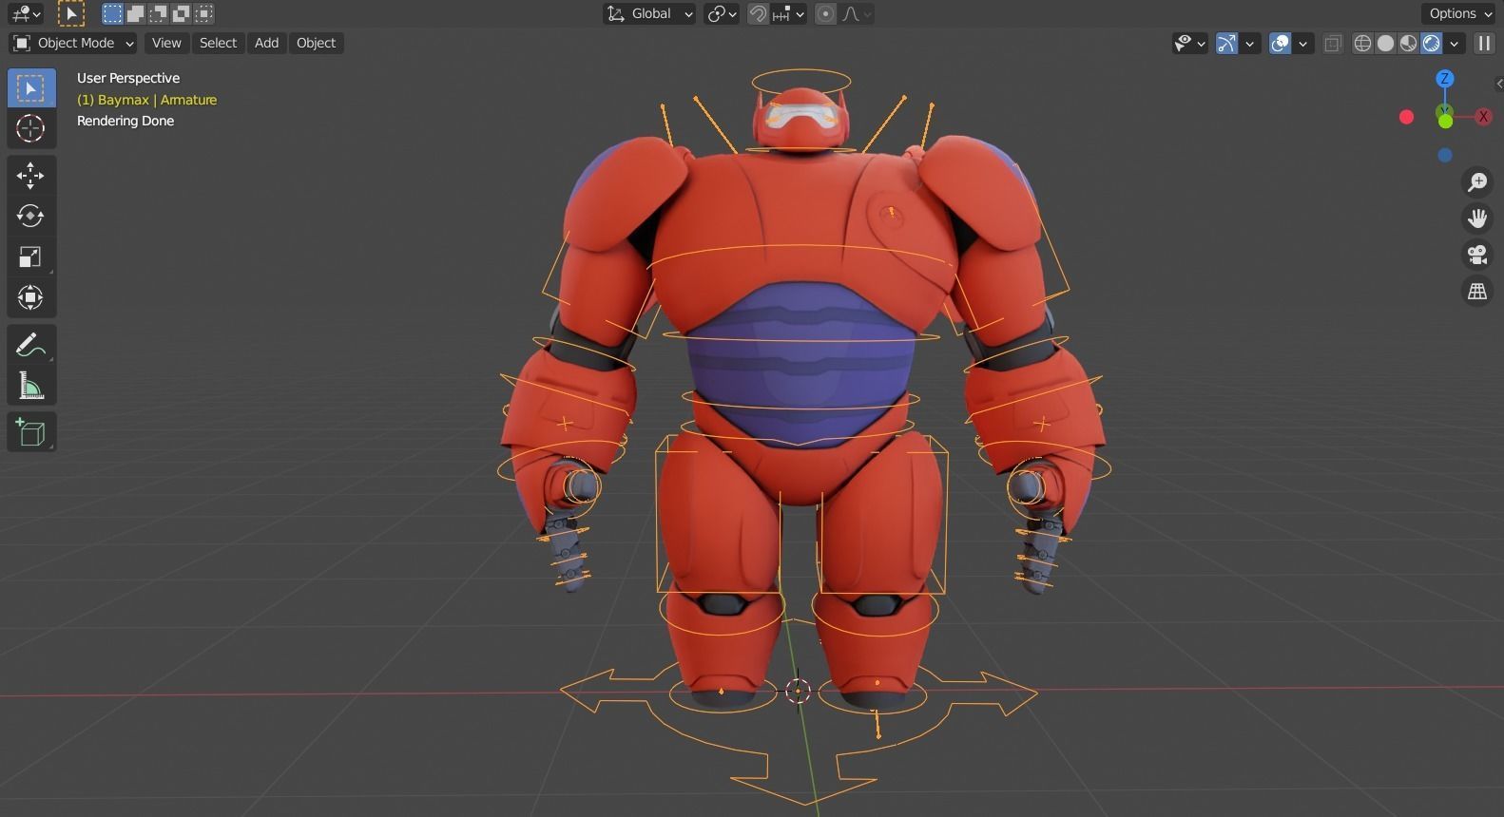The image size is (1504, 817).
Task: Open the Options dropdown
Action: coord(1460,13)
